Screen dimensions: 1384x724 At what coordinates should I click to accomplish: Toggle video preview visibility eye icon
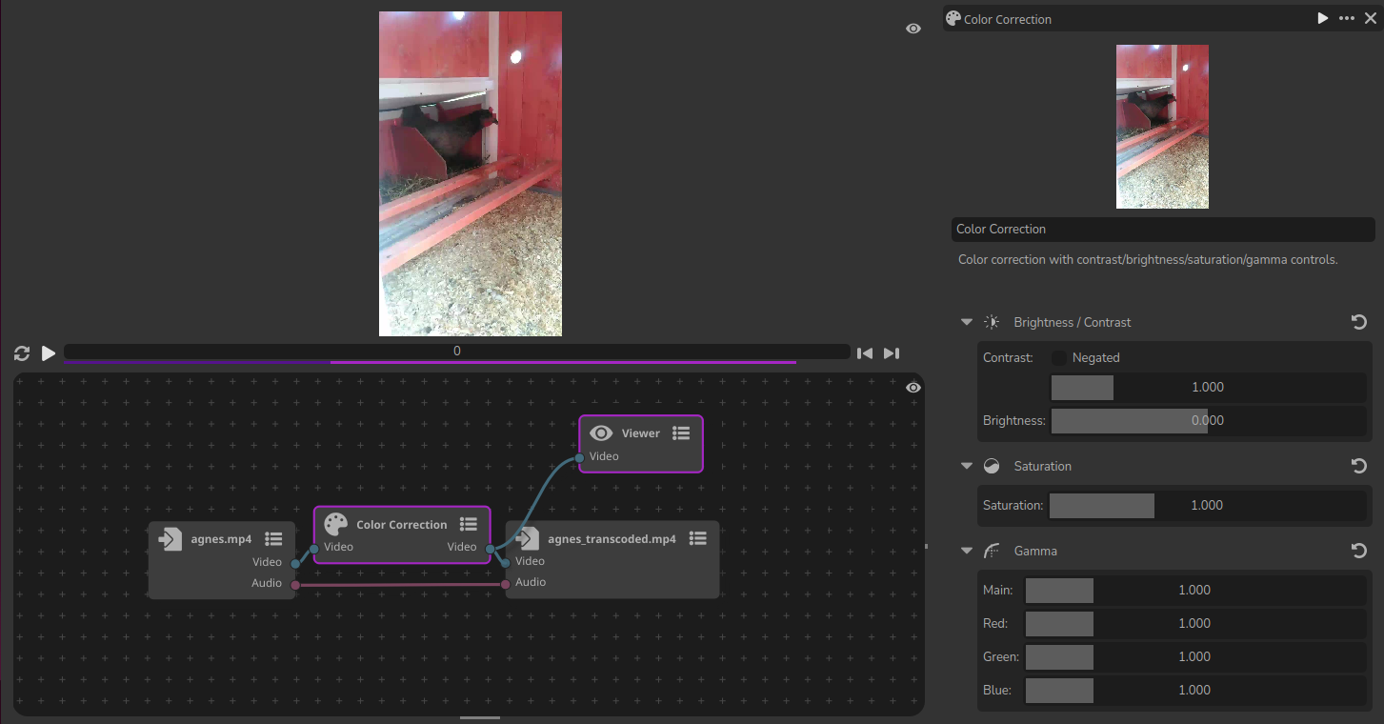click(x=913, y=29)
